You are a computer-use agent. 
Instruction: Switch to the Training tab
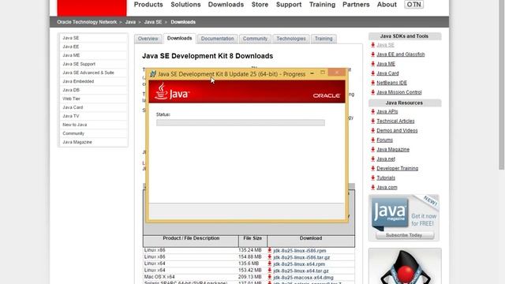[324, 39]
